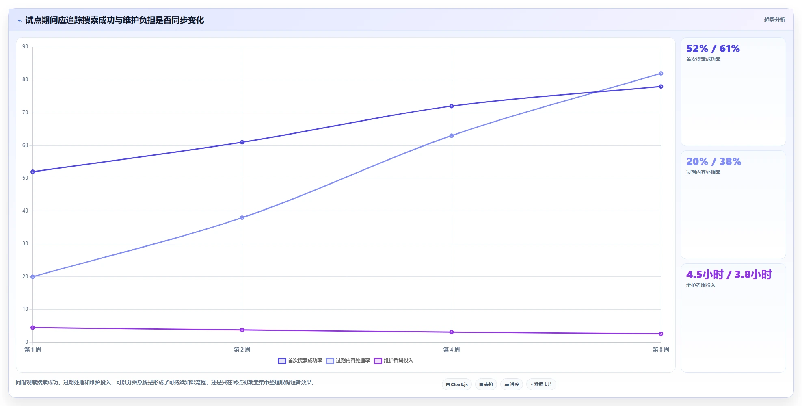This screenshot has width=802, height=406.
Task: Click the chart title 试点期间应追踪搜索成功与维护负担是否同步变化
Action: pyautogui.click(x=115, y=20)
